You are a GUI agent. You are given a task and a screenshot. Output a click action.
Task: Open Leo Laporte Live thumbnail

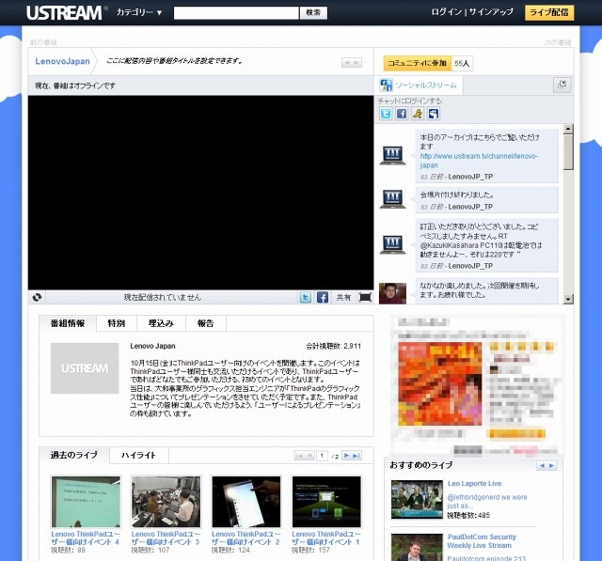(x=417, y=500)
